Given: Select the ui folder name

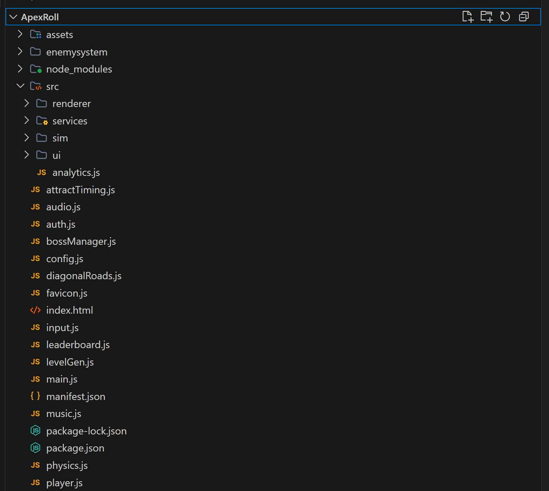Looking at the screenshot, I should [x=56, y=156].
